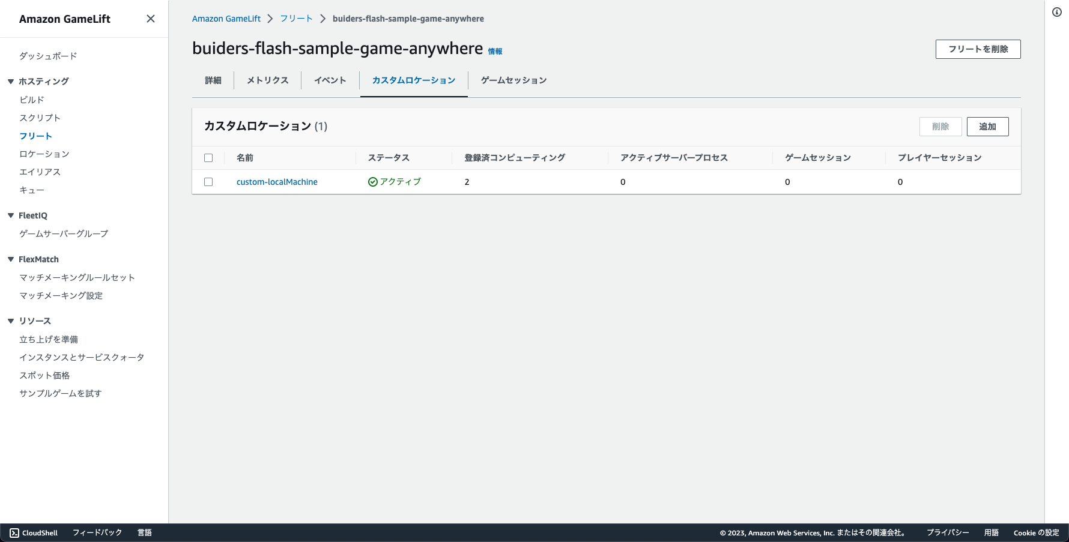Click the buiders-flash-sample-game-anywhere breadcrumb text
Image resolution: width=1069 pixels, height=542 pixels.
pos(408,19)
